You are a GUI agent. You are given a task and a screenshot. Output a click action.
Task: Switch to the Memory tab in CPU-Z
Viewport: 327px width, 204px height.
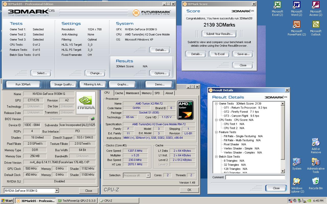coord(147,93)
